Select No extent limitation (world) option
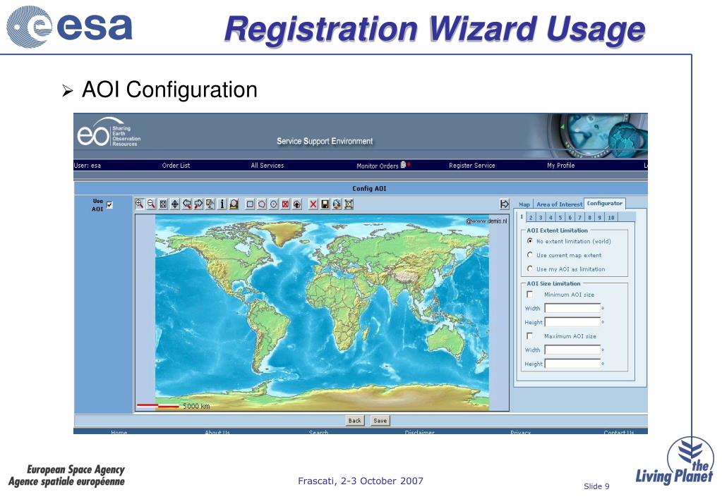The height and width of the screenshot is (499, 722). (x=529, y=241)
